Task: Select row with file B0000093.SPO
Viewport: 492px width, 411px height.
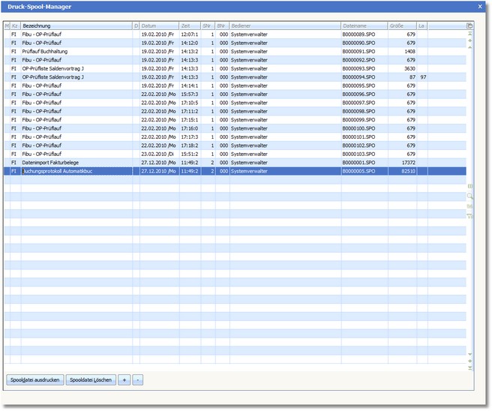Action: coord(363,68)
